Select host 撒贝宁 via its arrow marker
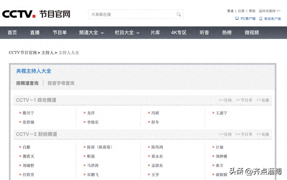The height and width of the screenshot is (180, 287). click(20, 113)
